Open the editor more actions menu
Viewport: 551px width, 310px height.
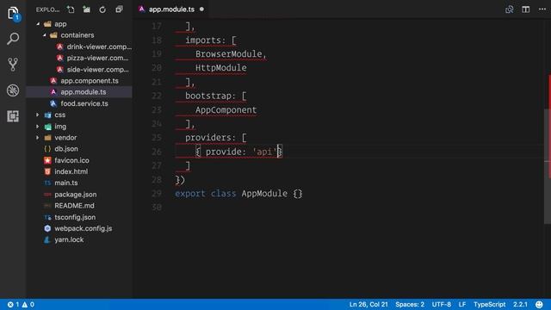(542, 9)
